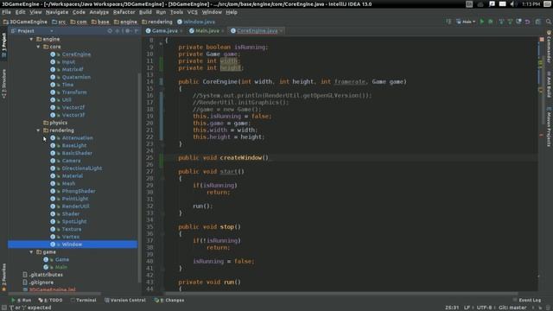Click the Make Project build icon in toolbar
The height and width of the screenshot is (311, 553).
click(x=448, y=22)
